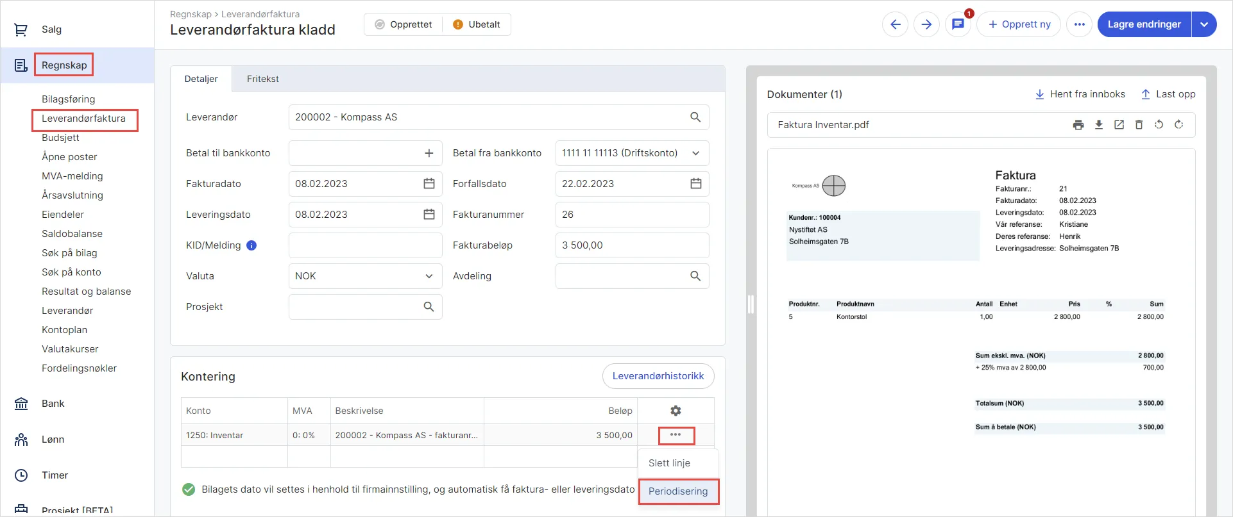This screenshot has width=1233, height=517.
Task: Expand Lagre endringer options arrow
Action: pos(1204,24)
